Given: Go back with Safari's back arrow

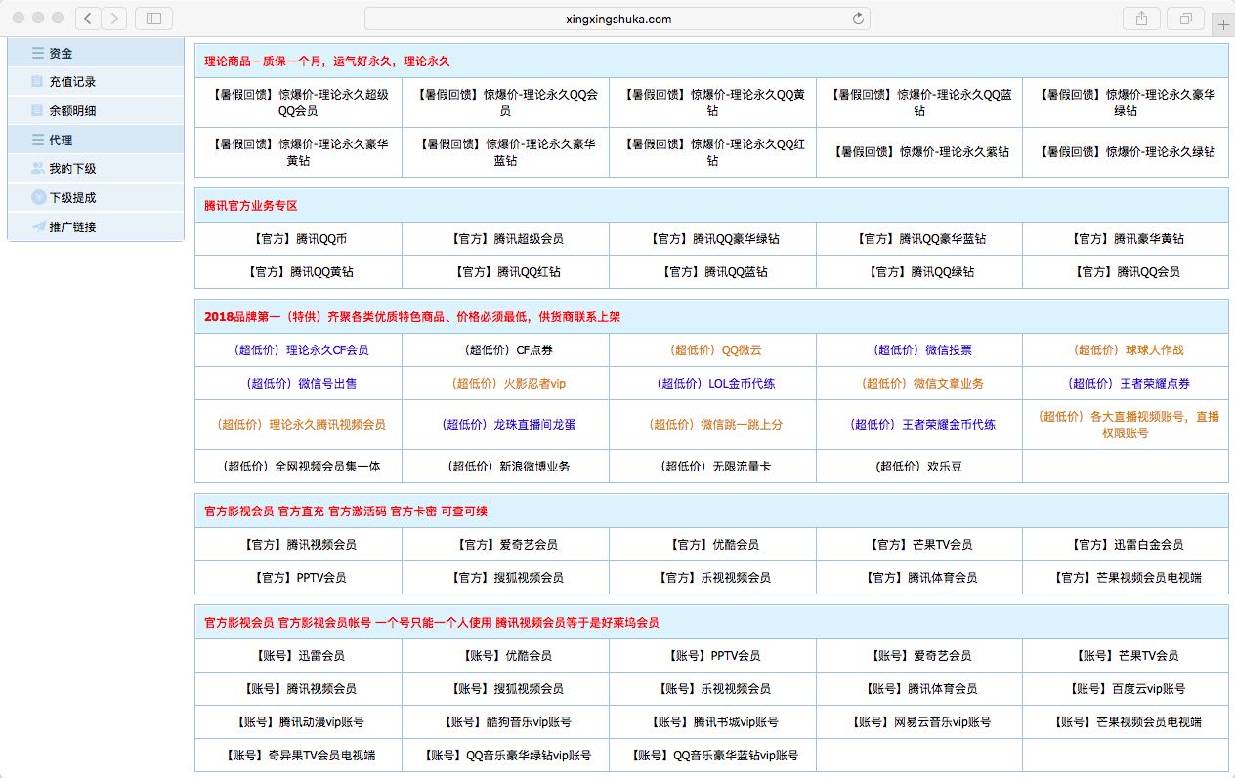Looking at the screenshot, I should (88, 19).
